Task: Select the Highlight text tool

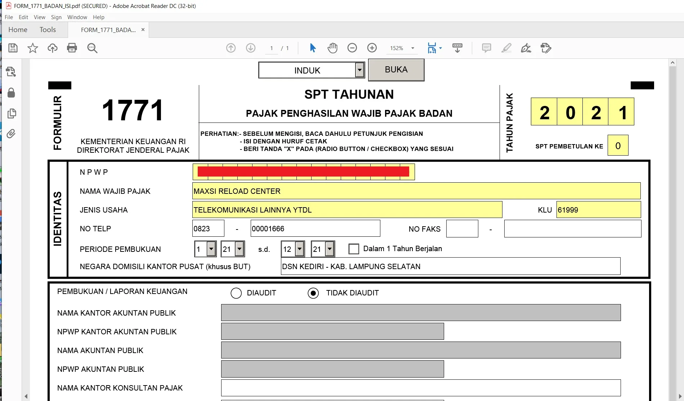Action: point(506,48)
